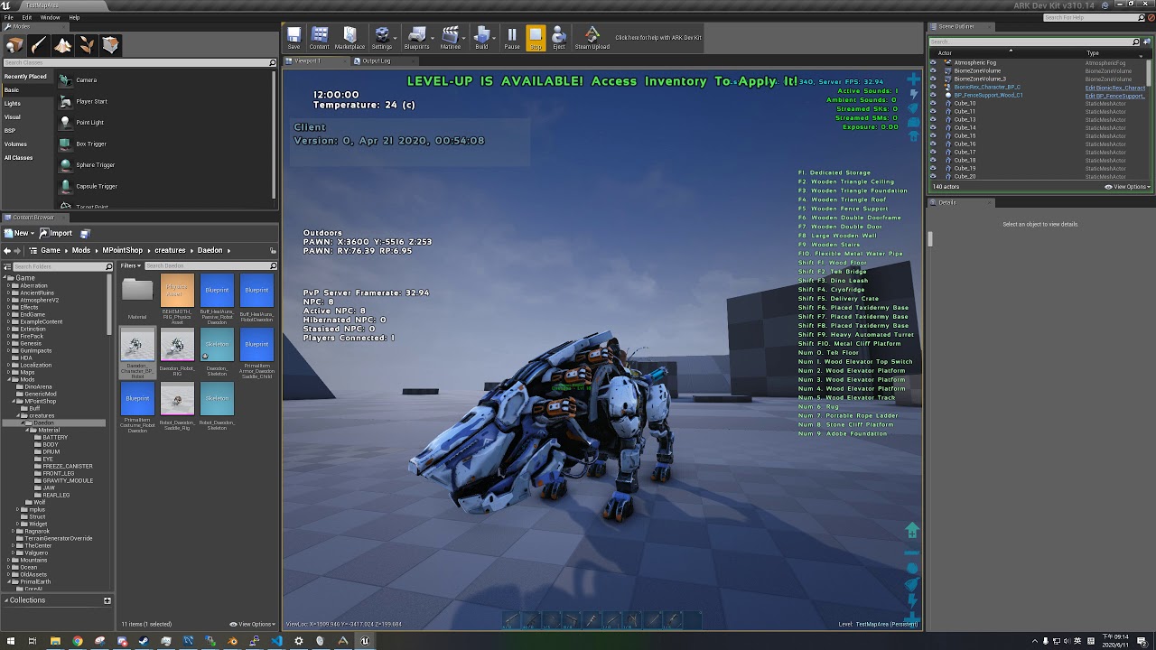Image resolution: width=1156 pixels, height=650 pixels.
Task: Open the Window menu
Action: (51, 17)
